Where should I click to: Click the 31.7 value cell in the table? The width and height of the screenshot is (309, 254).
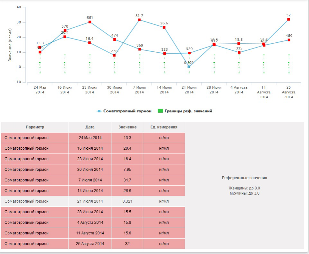pyautogui.click(x=127, y=180)
